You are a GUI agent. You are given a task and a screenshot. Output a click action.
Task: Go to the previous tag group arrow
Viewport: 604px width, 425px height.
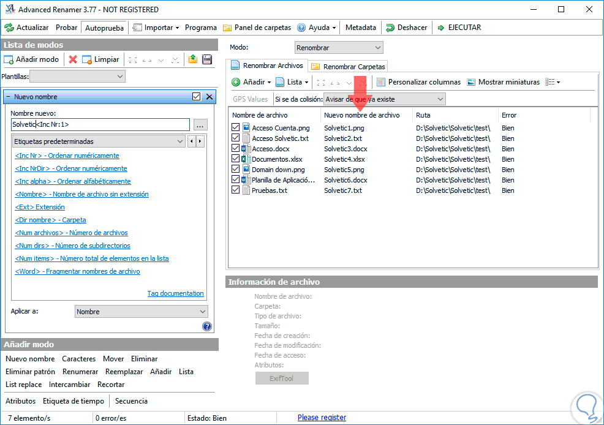pos(192,141)
